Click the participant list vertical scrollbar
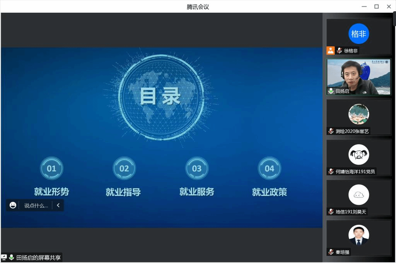The image size is (396, 263). tap(394, 20)
